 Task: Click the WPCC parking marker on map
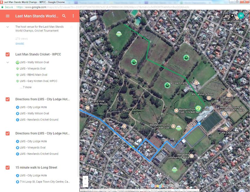click(229, 95)
